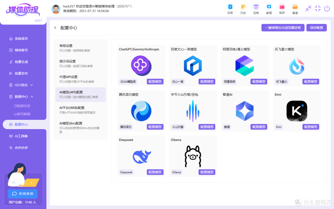This screenshot has width=334, height=209.
Task: Click the 字节火山引擎/豆包 card title
Action: (x=184, y=94)
